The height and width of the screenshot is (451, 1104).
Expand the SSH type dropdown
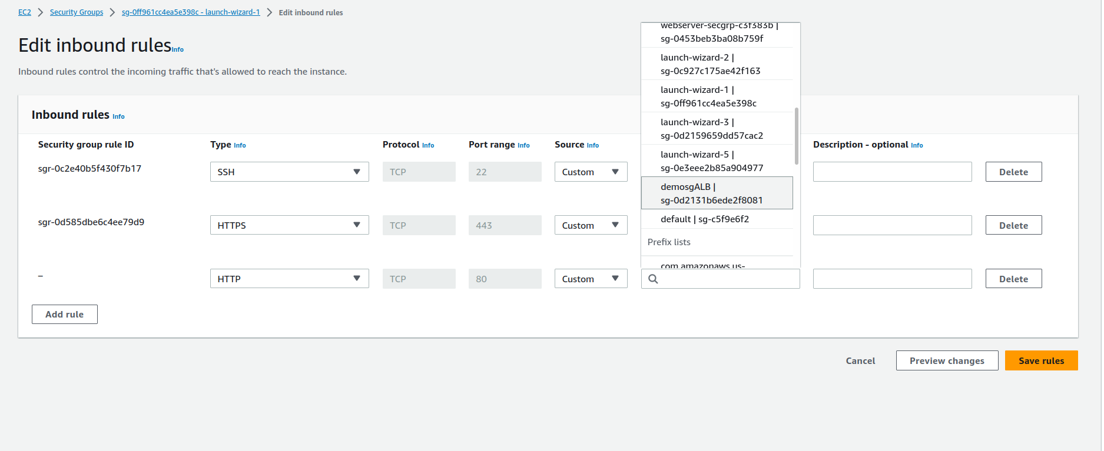click(289, 172)
